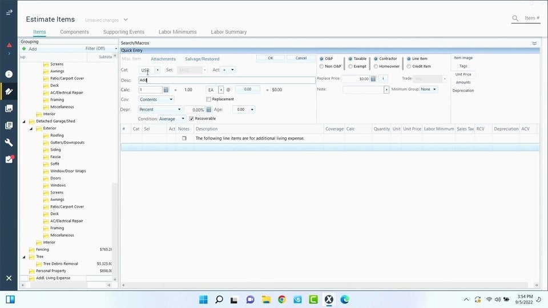This screenshot has width=548, height=308.
Task: Click calculator icon beside Replace Price
Action: (x=373, y=79)
